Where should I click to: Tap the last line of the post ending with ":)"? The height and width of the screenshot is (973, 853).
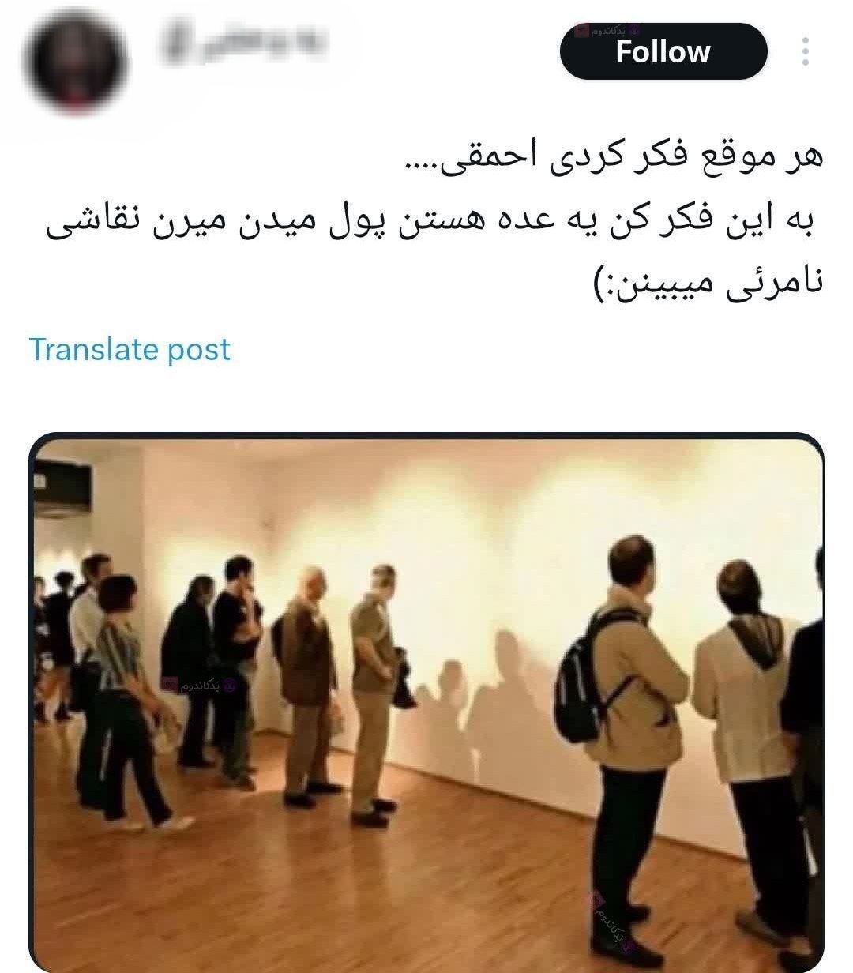pyautogui.click(x=708, y=281)
